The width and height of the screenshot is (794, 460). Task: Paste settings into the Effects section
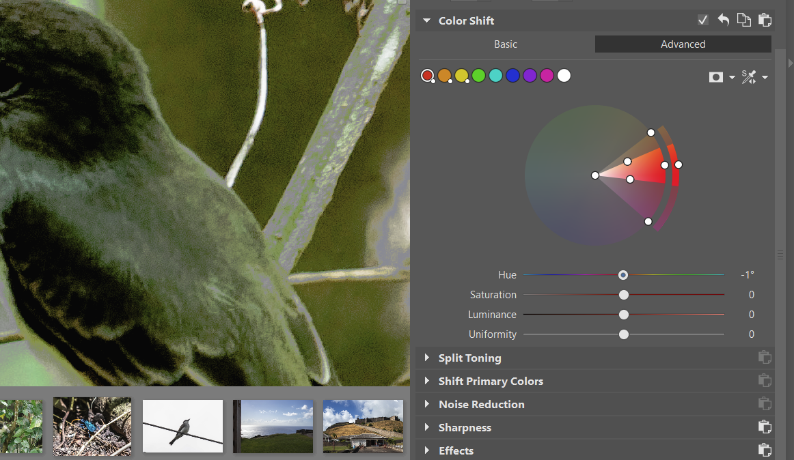(765, 450)
